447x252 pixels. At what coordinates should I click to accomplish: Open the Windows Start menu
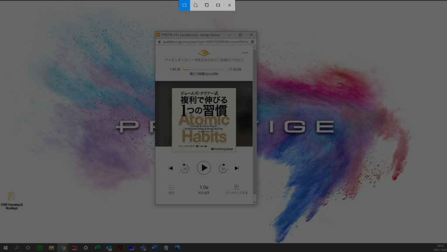pos(5,248)
